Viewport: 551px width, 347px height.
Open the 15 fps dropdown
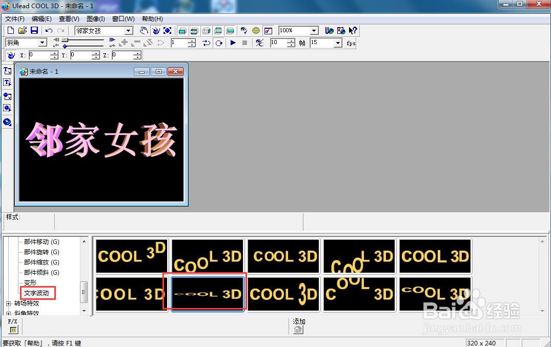(x=338, y=43)
